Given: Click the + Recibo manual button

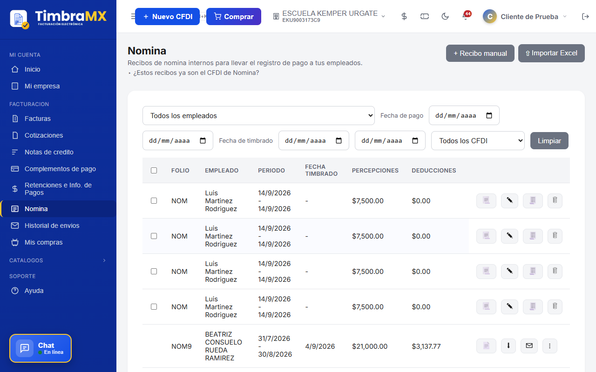Looking at the screenshot, I should [x=480, y=53].
